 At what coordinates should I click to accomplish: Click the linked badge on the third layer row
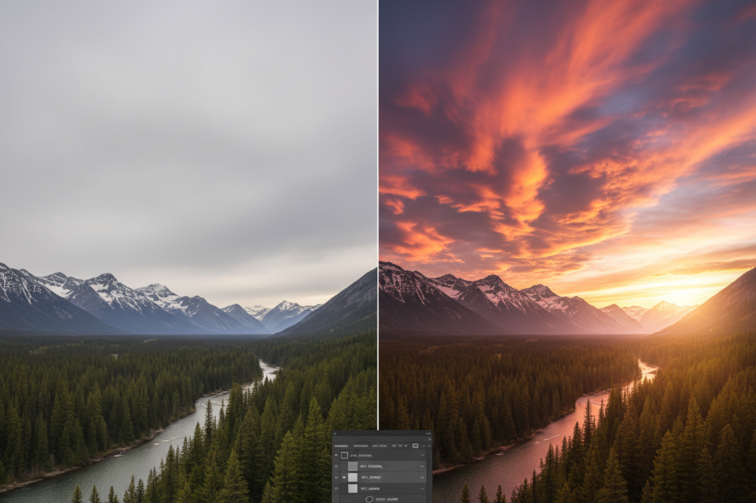click(x=344, y=477)
